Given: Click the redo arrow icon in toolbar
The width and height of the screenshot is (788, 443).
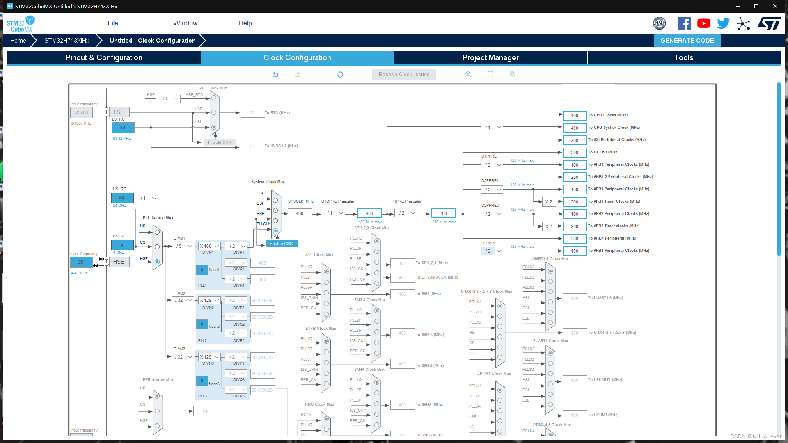Looking at the screenshot, I should [x=298, y=74].
